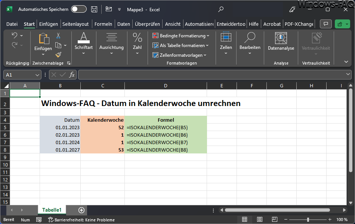
Task: Click the format painter brush icon
Action: coord(58,55)
